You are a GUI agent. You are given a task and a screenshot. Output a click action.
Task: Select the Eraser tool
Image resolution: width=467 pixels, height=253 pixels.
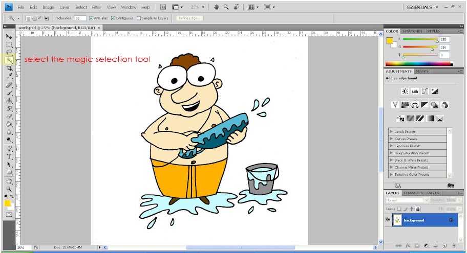9,116
